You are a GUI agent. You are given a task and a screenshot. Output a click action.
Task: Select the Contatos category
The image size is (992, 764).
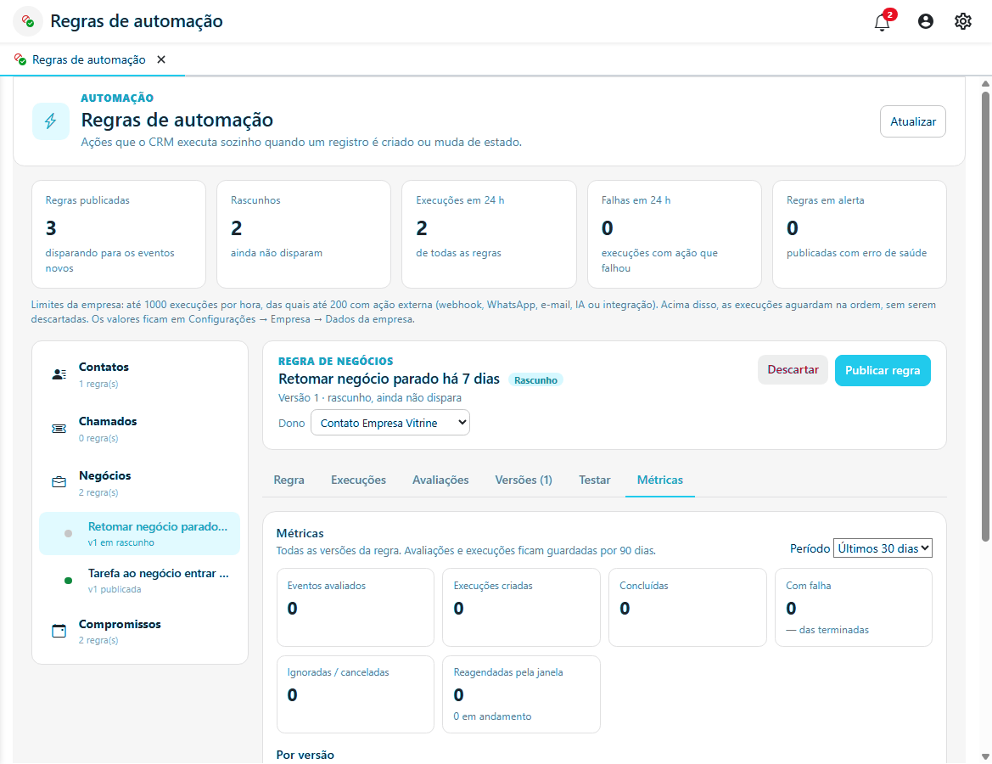coord(140,374)
